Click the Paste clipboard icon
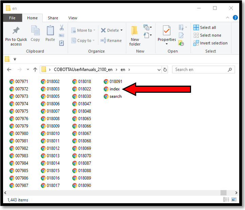 [50, 30]
